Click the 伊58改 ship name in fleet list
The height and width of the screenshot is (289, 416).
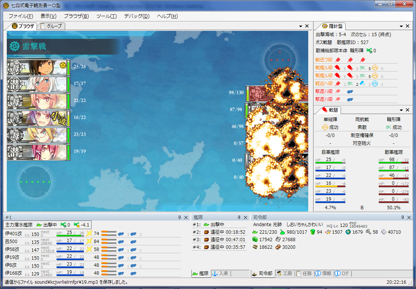[x=11, y=249]
